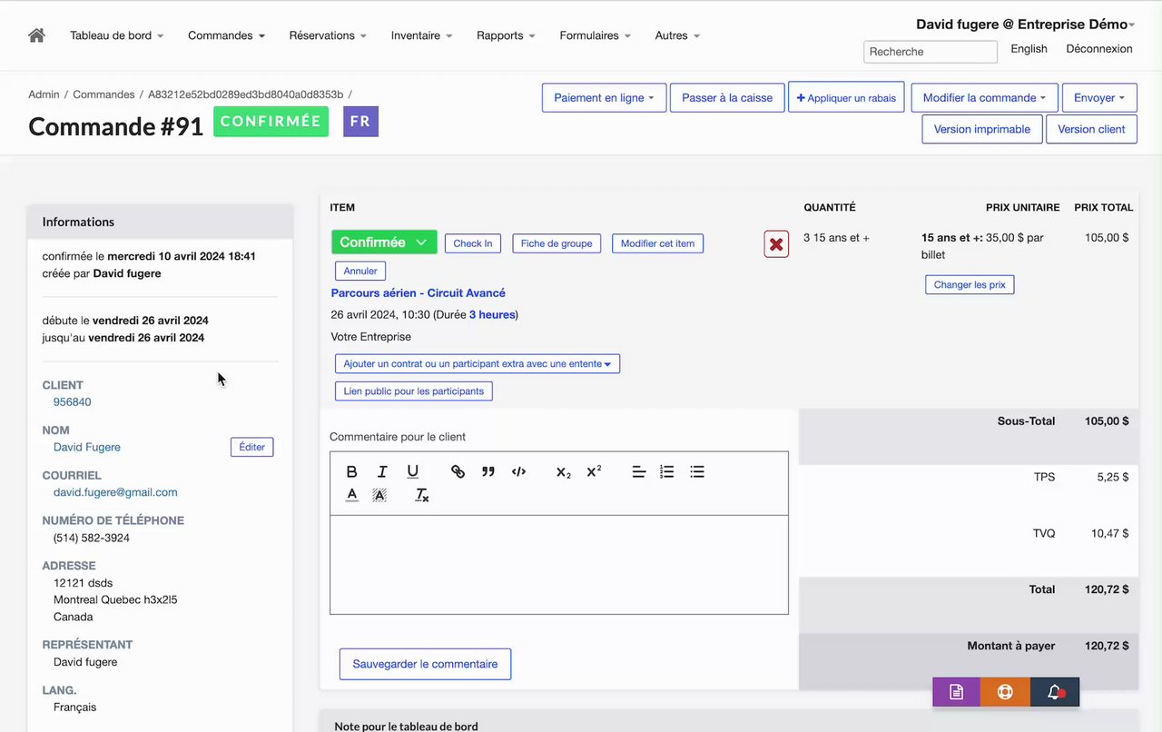The width and height of the screenshot is (1162, 732).
Task: Create a numbered list
Action: coord(667,471)
